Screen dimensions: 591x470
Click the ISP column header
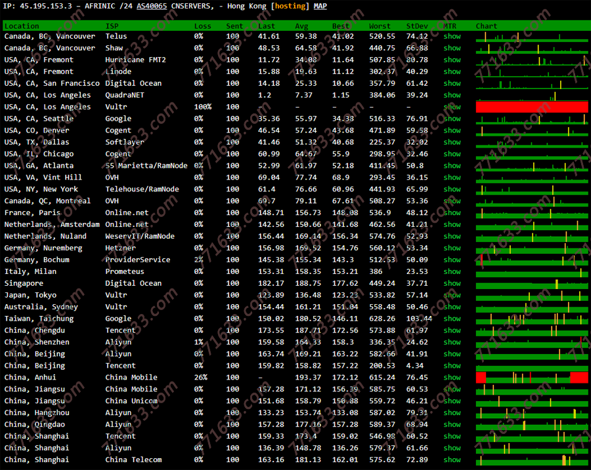(x=112, y=26)
